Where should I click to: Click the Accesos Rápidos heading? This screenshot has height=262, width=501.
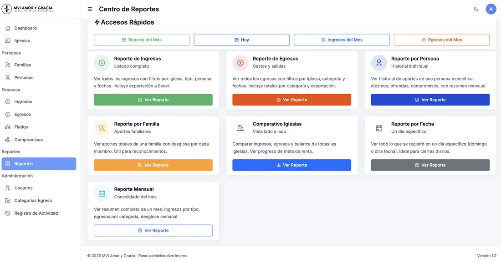(x=128, y=22)
